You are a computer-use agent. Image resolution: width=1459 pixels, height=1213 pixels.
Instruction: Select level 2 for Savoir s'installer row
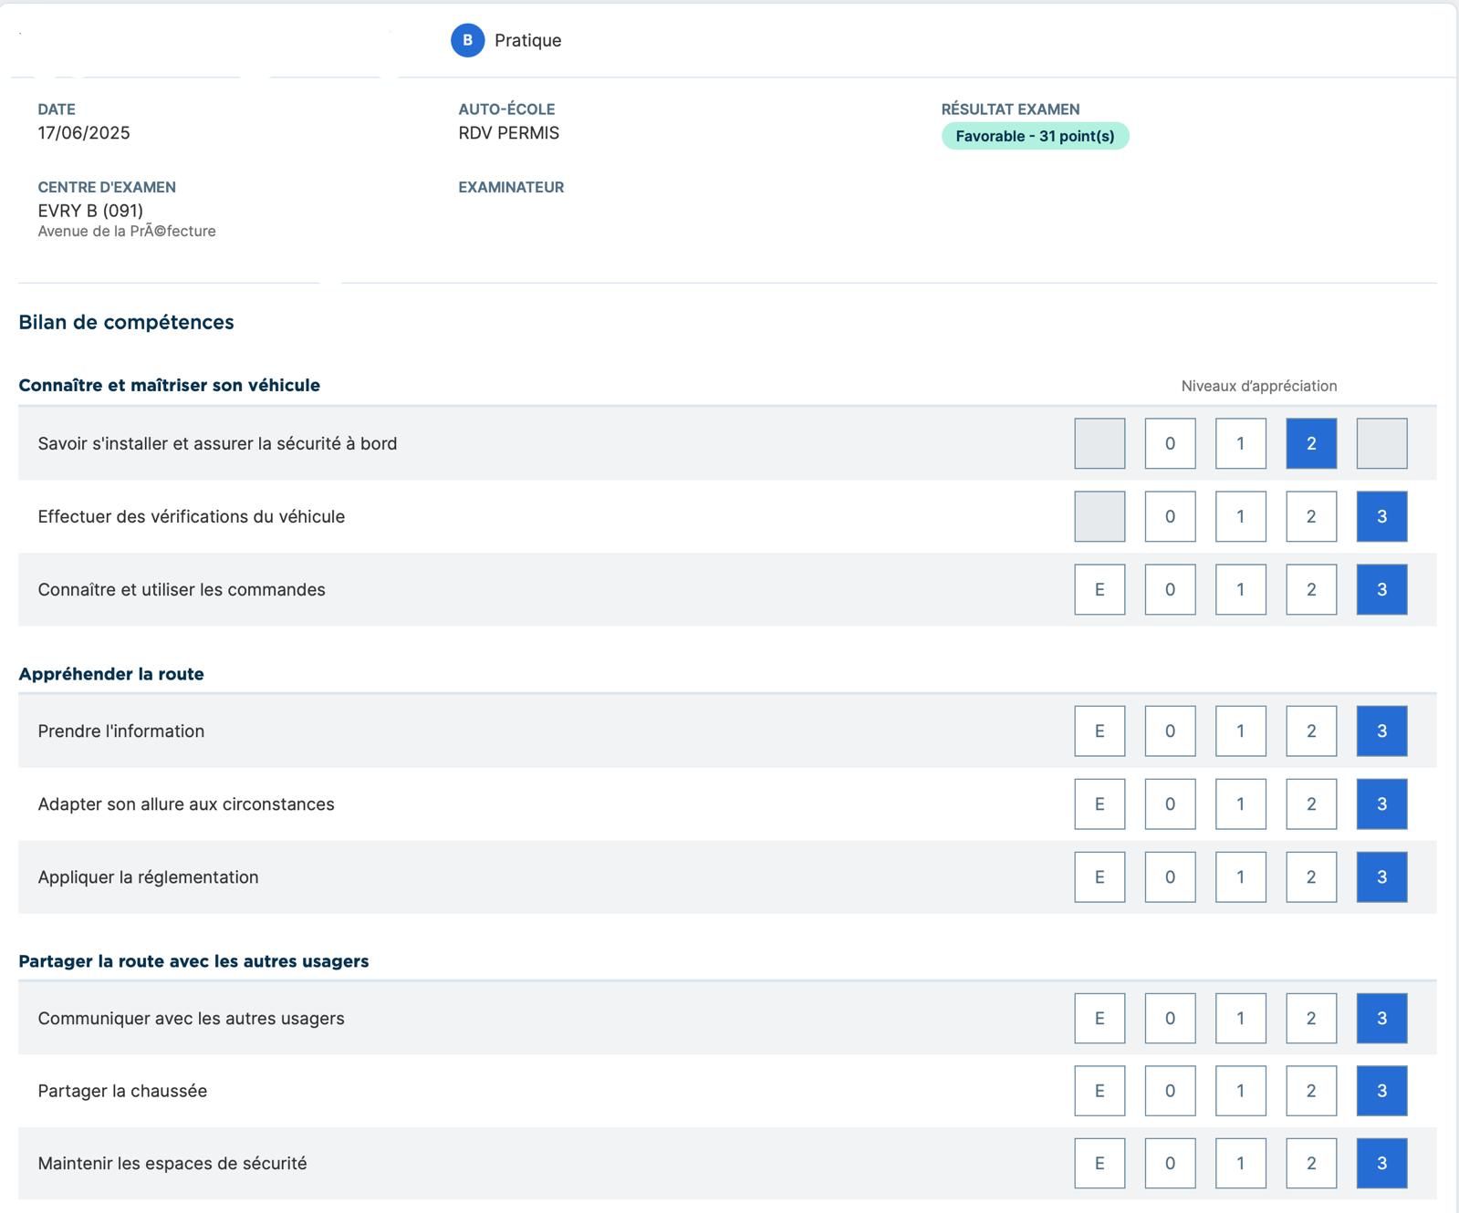click(1311, 443)
